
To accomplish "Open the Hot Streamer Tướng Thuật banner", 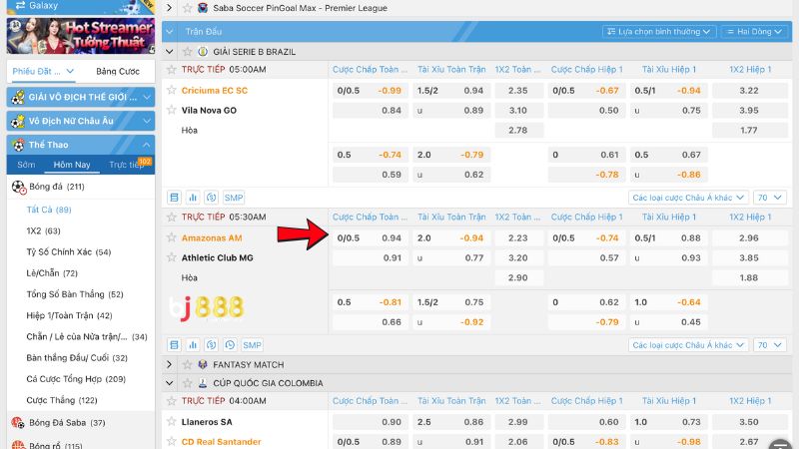I will 81,36.
